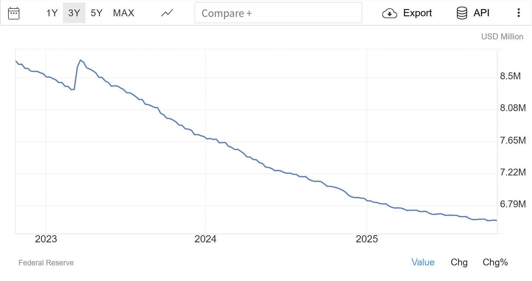Click the spike peak on the line
532x281 pixels.
[x=80, y=60]
